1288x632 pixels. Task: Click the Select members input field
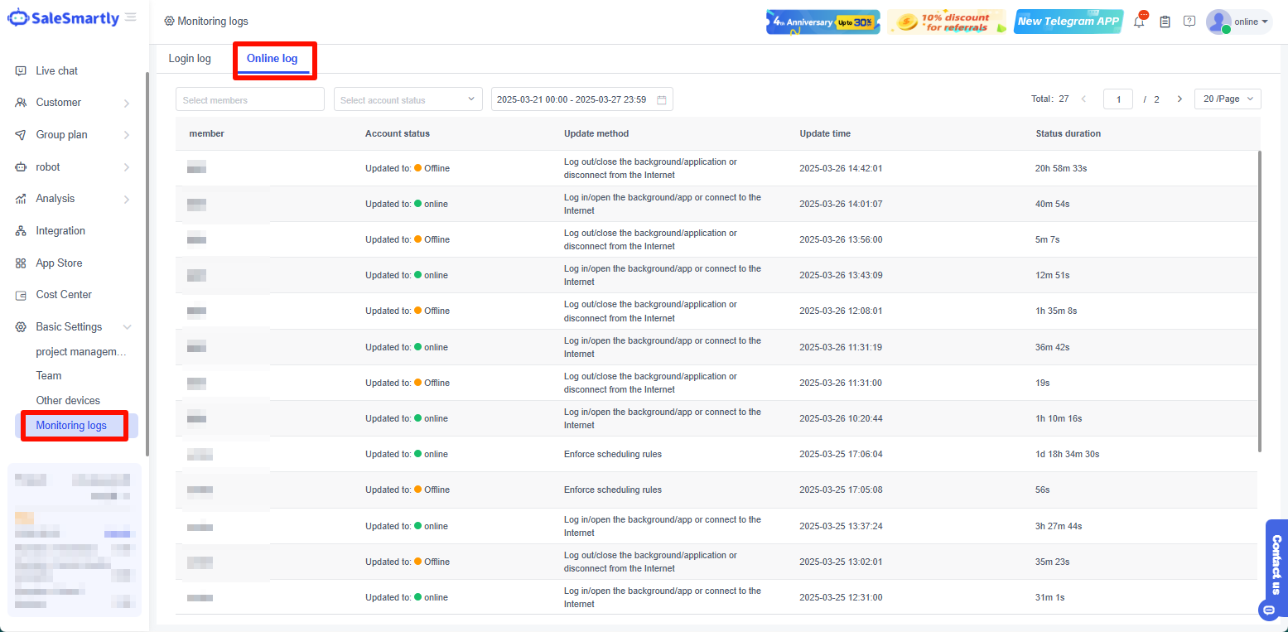pos(249,99)
